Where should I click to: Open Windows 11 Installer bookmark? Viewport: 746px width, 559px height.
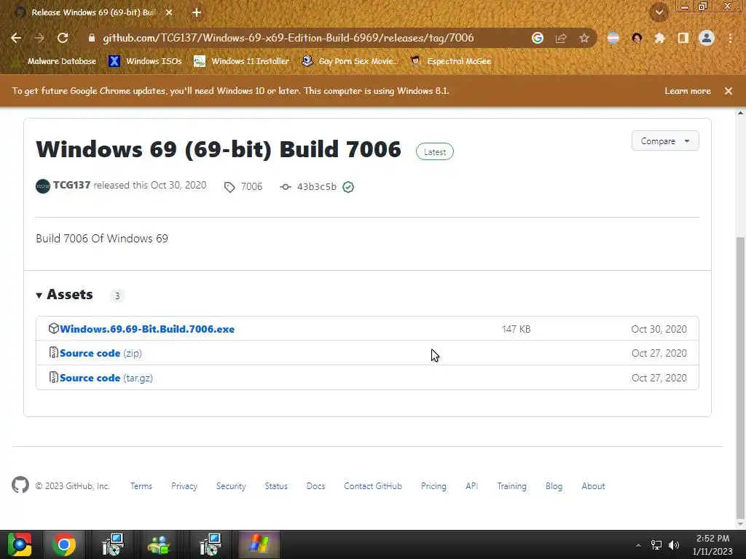tap(242, 61)
